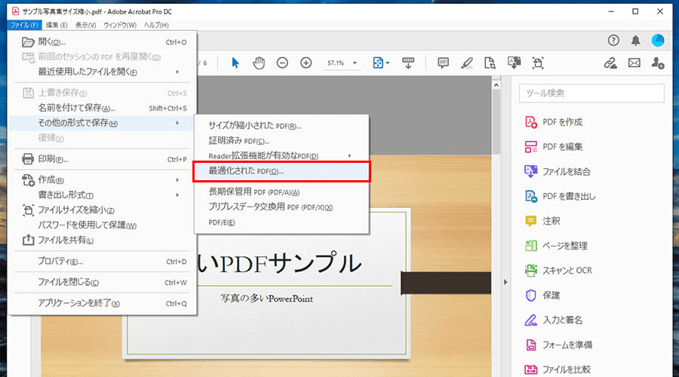
Task: Activate the hand pan tool
Action: click(x=259, y=63)
